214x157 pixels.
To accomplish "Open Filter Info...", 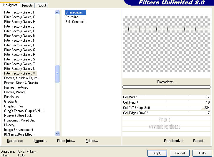I will pos(66,141).
